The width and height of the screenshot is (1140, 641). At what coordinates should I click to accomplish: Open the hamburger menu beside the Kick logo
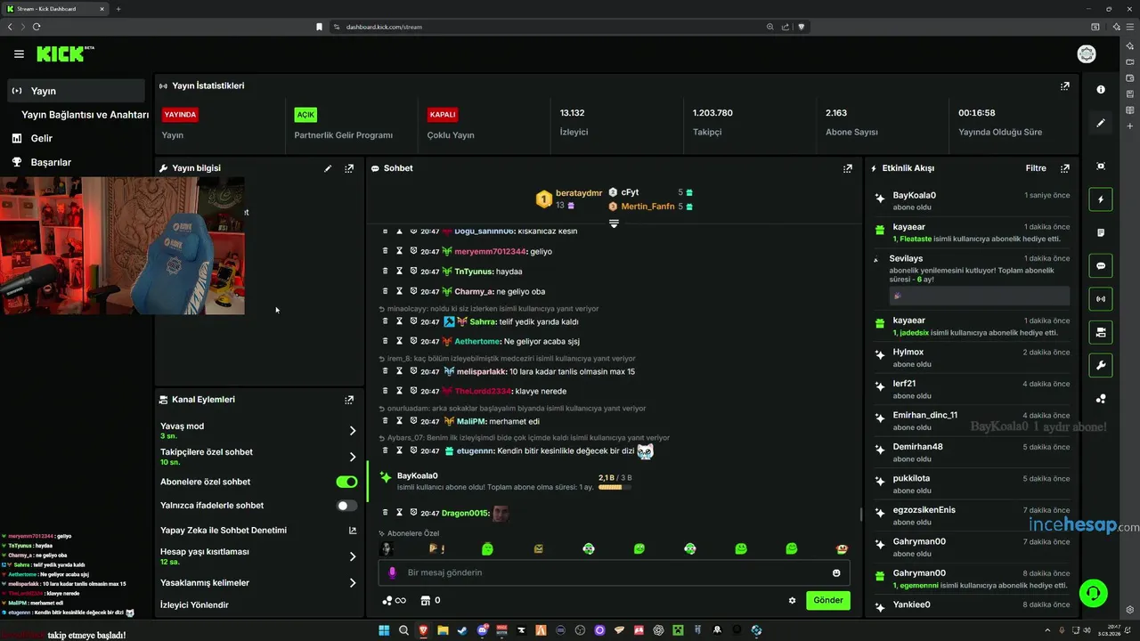(x=19, y=54)
